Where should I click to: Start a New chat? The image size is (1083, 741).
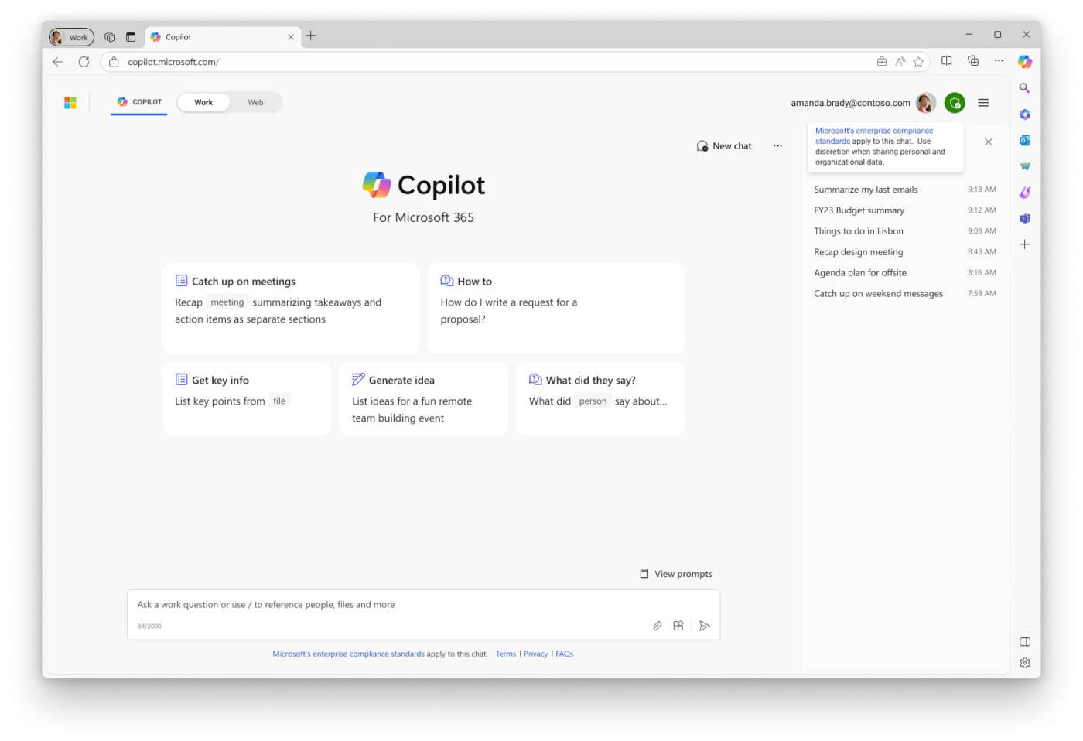[724, 146]
